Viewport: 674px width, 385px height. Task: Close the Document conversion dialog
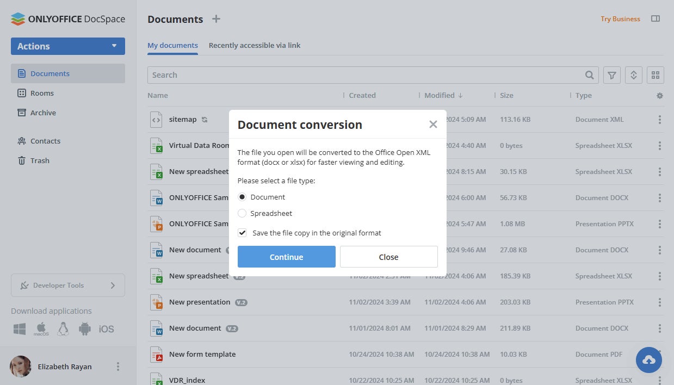pyautogui.click(x=433, y=125)
